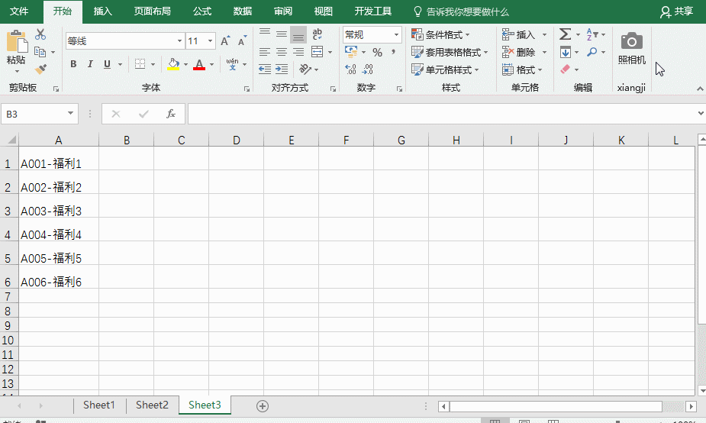The width and height of the screenshot is (706, 423).
Task: Apply yellow fill color
Action: click(x=173, y=64)
